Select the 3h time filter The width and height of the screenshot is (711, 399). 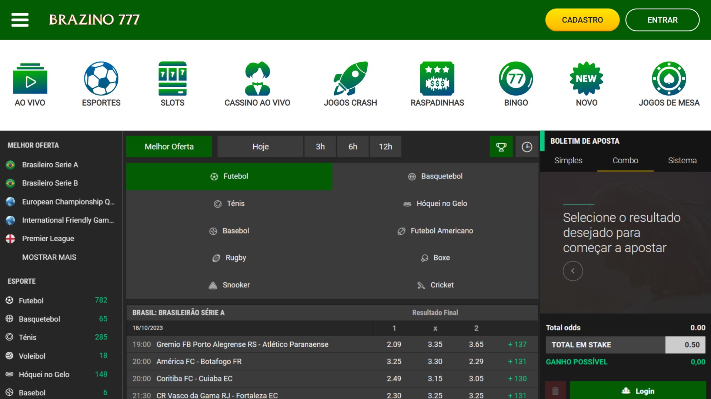click(320, 147)
